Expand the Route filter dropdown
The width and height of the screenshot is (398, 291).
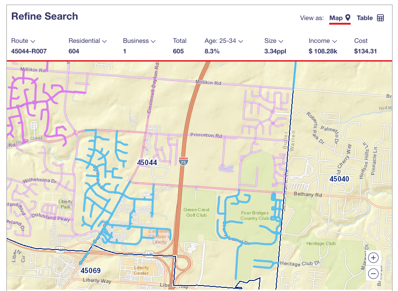click(32, 41)
